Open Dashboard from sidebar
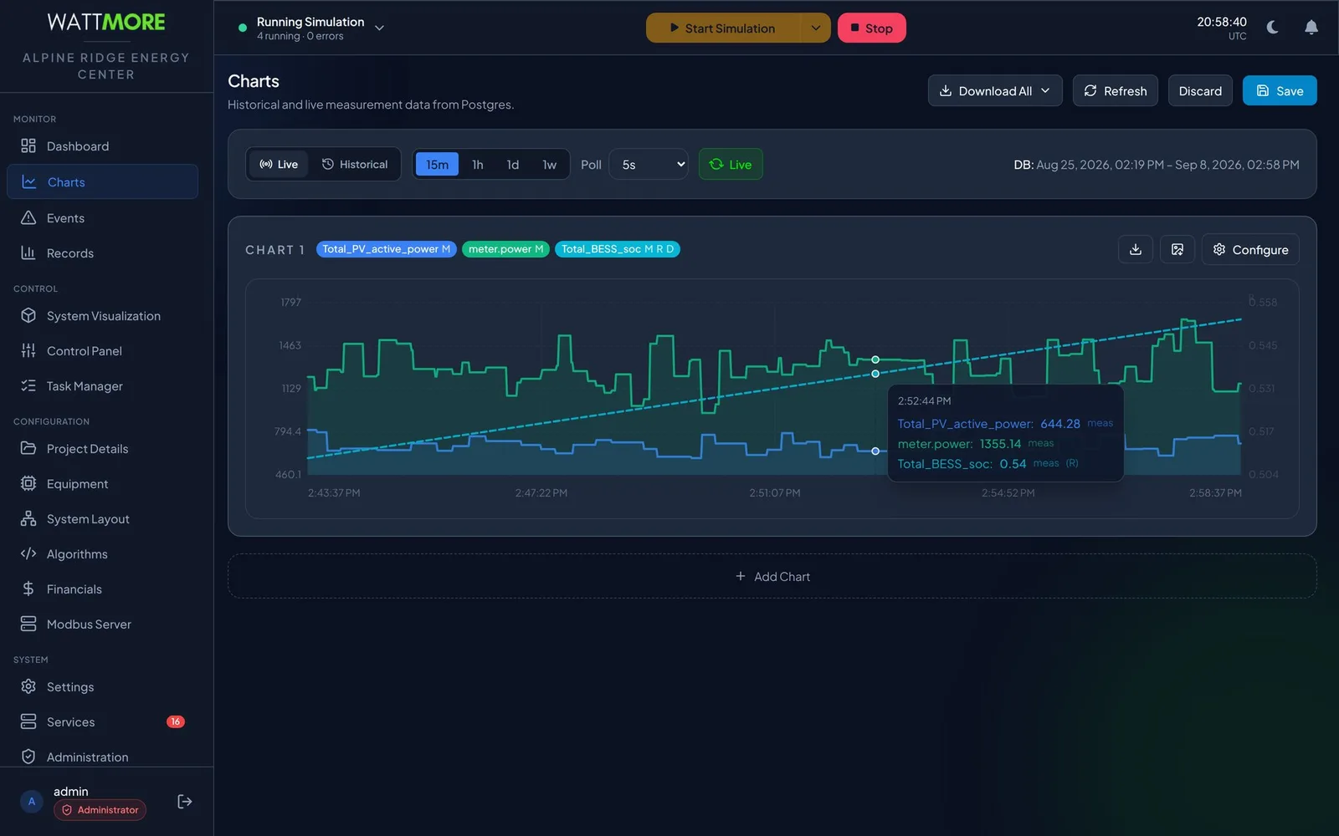The width and height of the screenshot is (1339, 836). click(102, 146)
